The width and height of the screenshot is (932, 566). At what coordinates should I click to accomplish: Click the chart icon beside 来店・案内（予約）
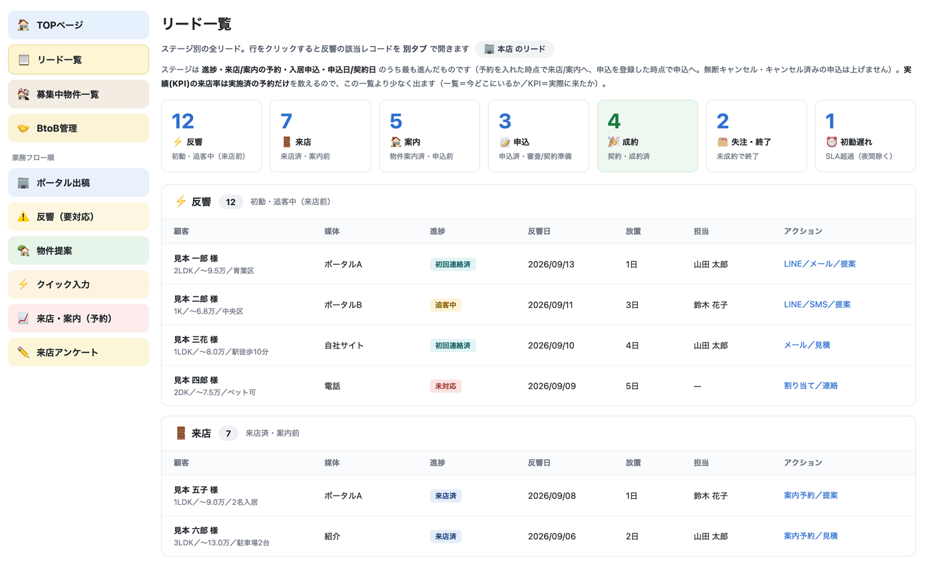tap(23, 319)
